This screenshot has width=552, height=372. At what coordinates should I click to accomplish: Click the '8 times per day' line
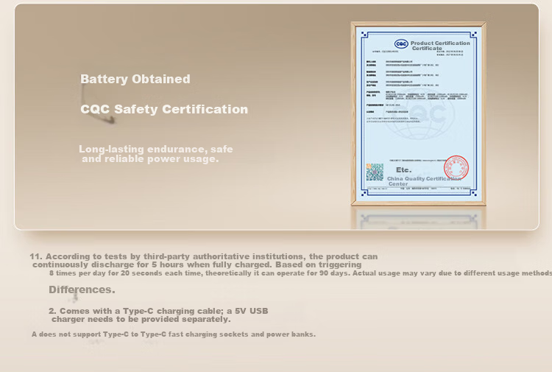(x=300, y=273)
